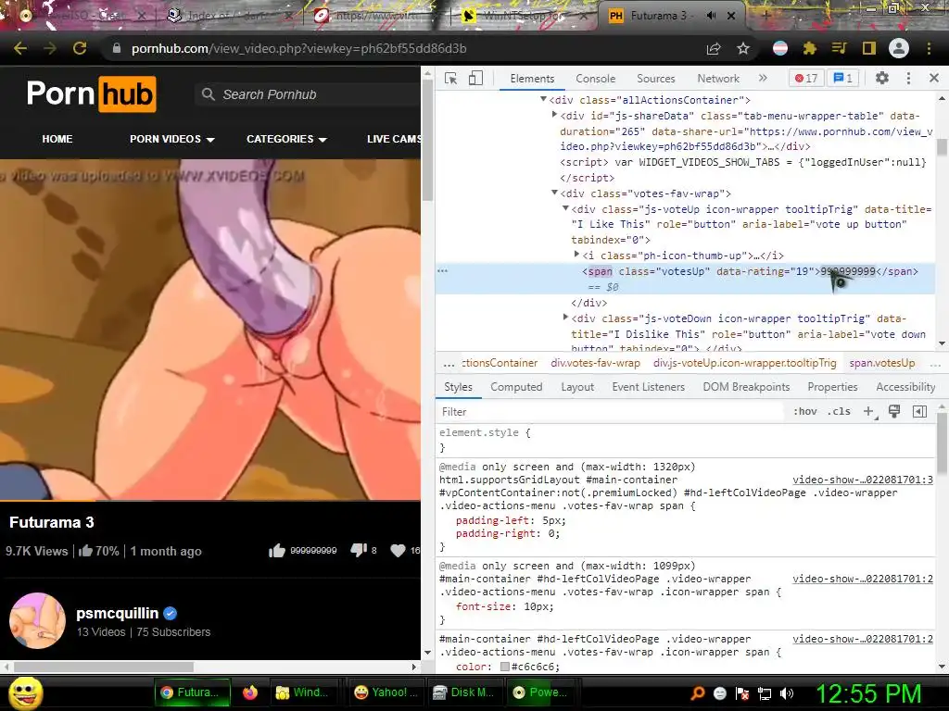Open a new browser tab
Image resolution: width=949 pixels, height=711 pixels.
point(766,16)
